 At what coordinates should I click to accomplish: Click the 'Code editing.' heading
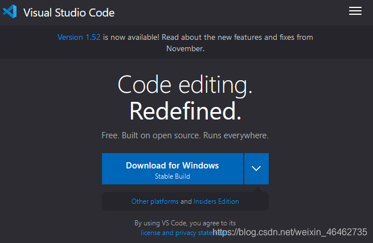[185, 85]
